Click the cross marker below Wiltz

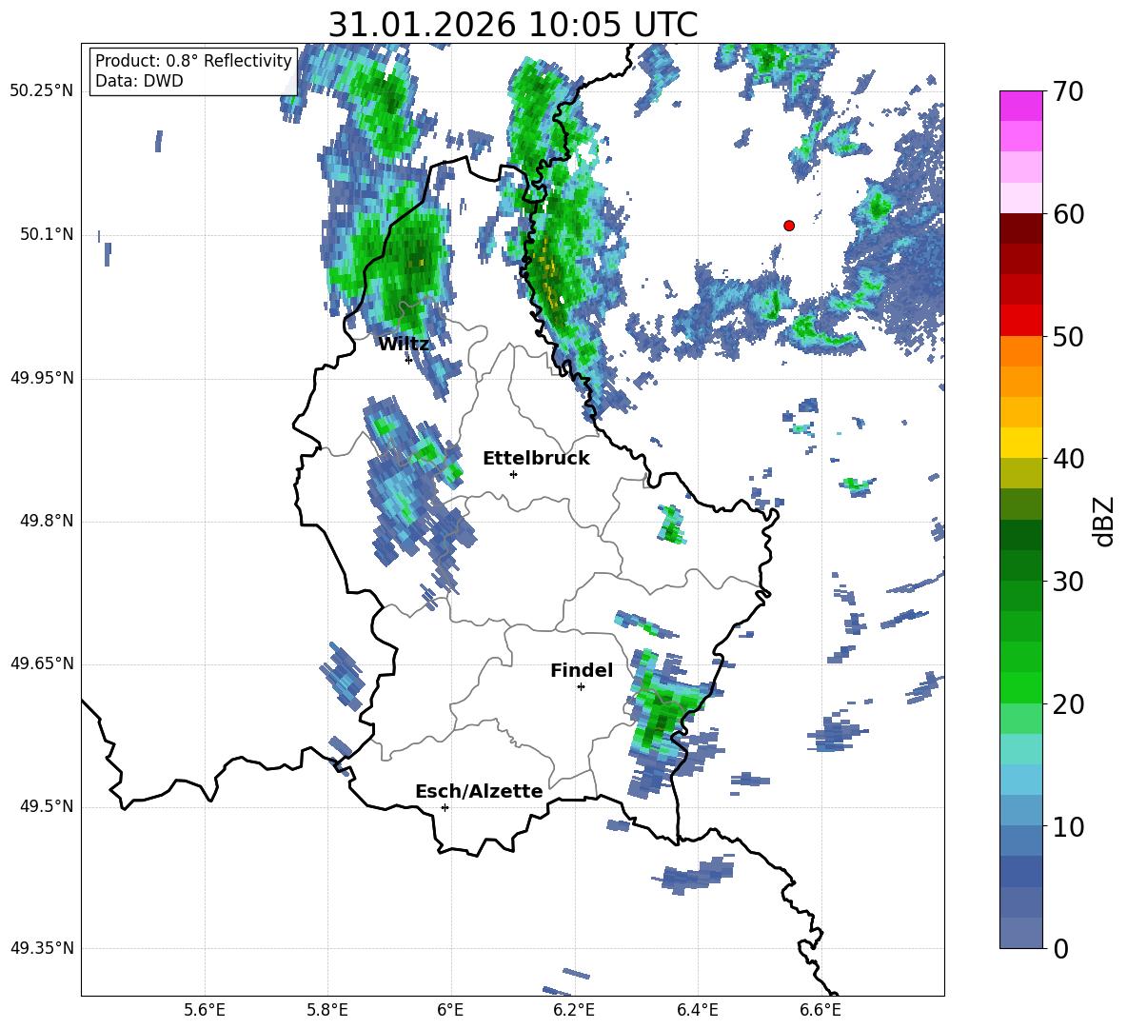point(408,360)
